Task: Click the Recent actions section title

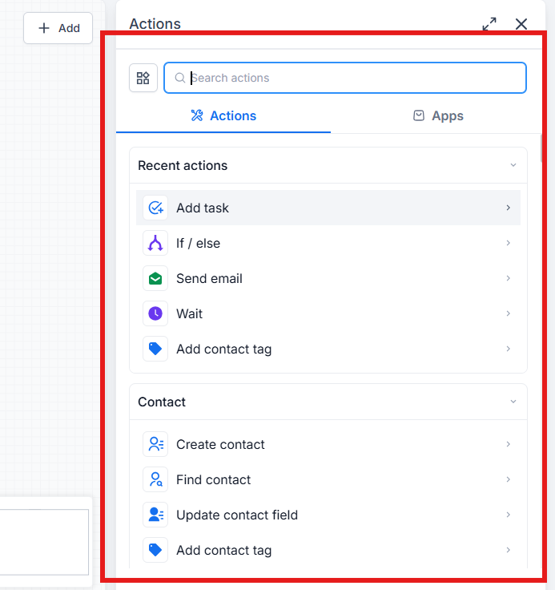Action: 183,165
